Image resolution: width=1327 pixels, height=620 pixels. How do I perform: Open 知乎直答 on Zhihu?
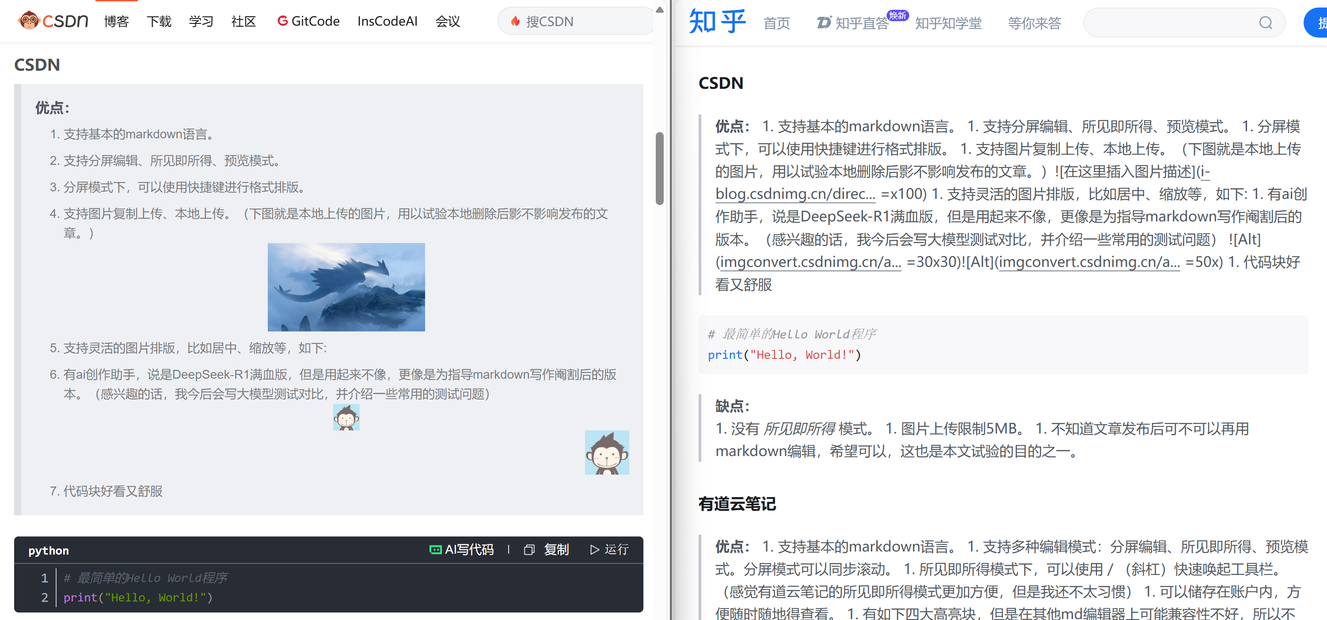(x=853, y=23)
